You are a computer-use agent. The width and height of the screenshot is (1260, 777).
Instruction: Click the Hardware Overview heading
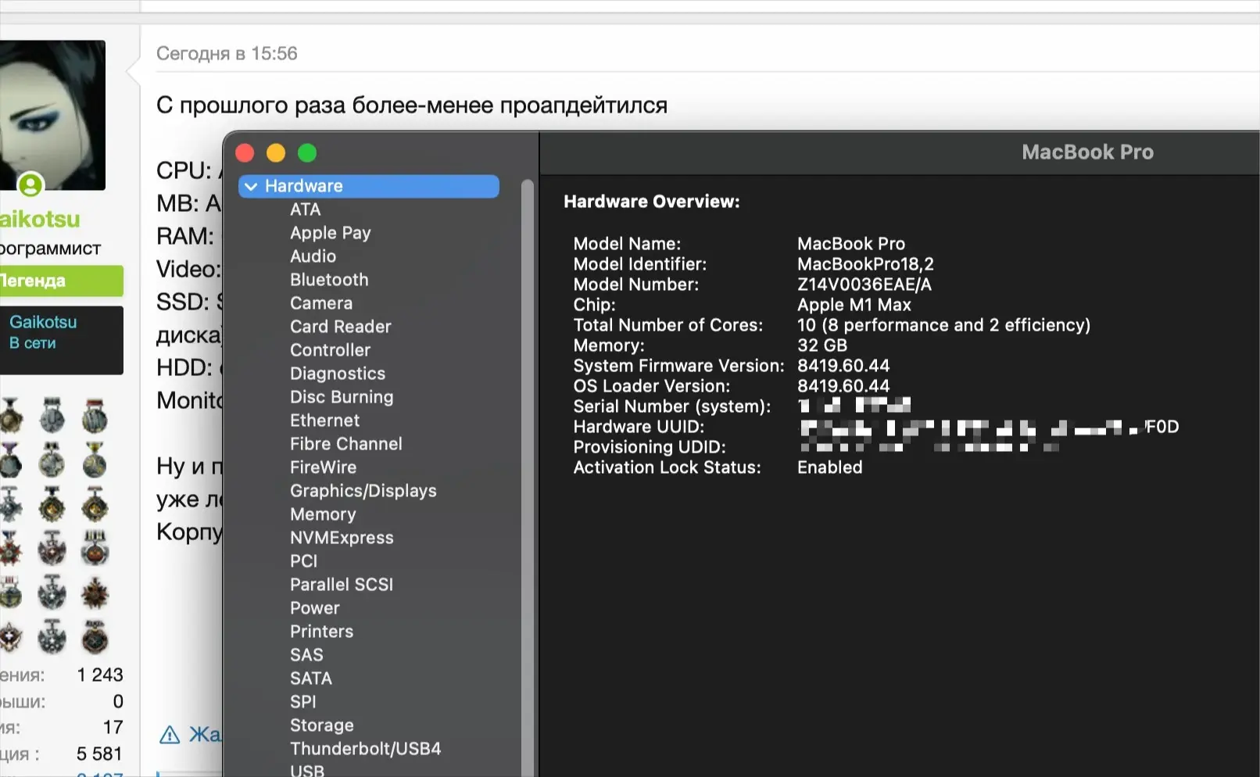pos(652,202)
